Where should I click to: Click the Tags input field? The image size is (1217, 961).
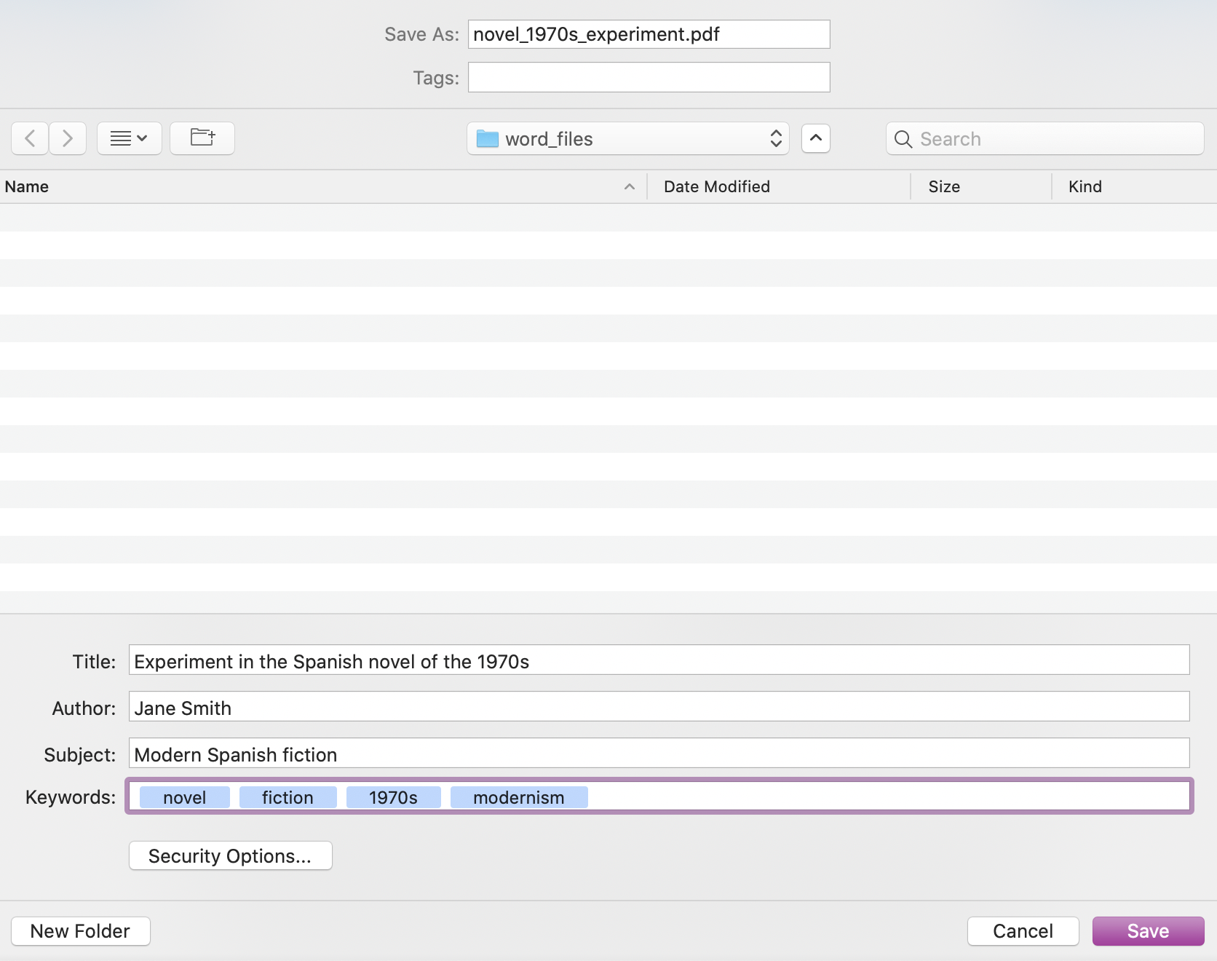649,77
